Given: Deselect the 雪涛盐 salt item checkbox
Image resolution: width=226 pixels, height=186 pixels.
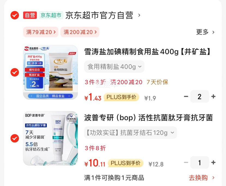Looking at the screenshot, I should pyautogui.click(x=15, y=72).
